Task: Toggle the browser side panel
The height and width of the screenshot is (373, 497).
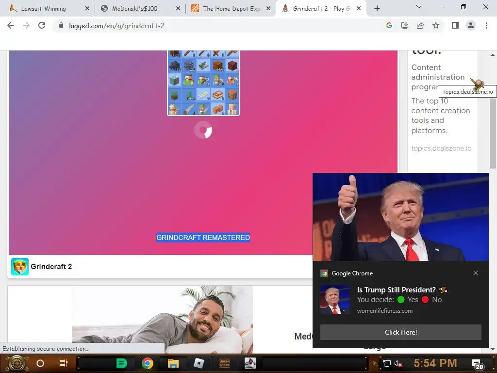Action: pos(455,25)
